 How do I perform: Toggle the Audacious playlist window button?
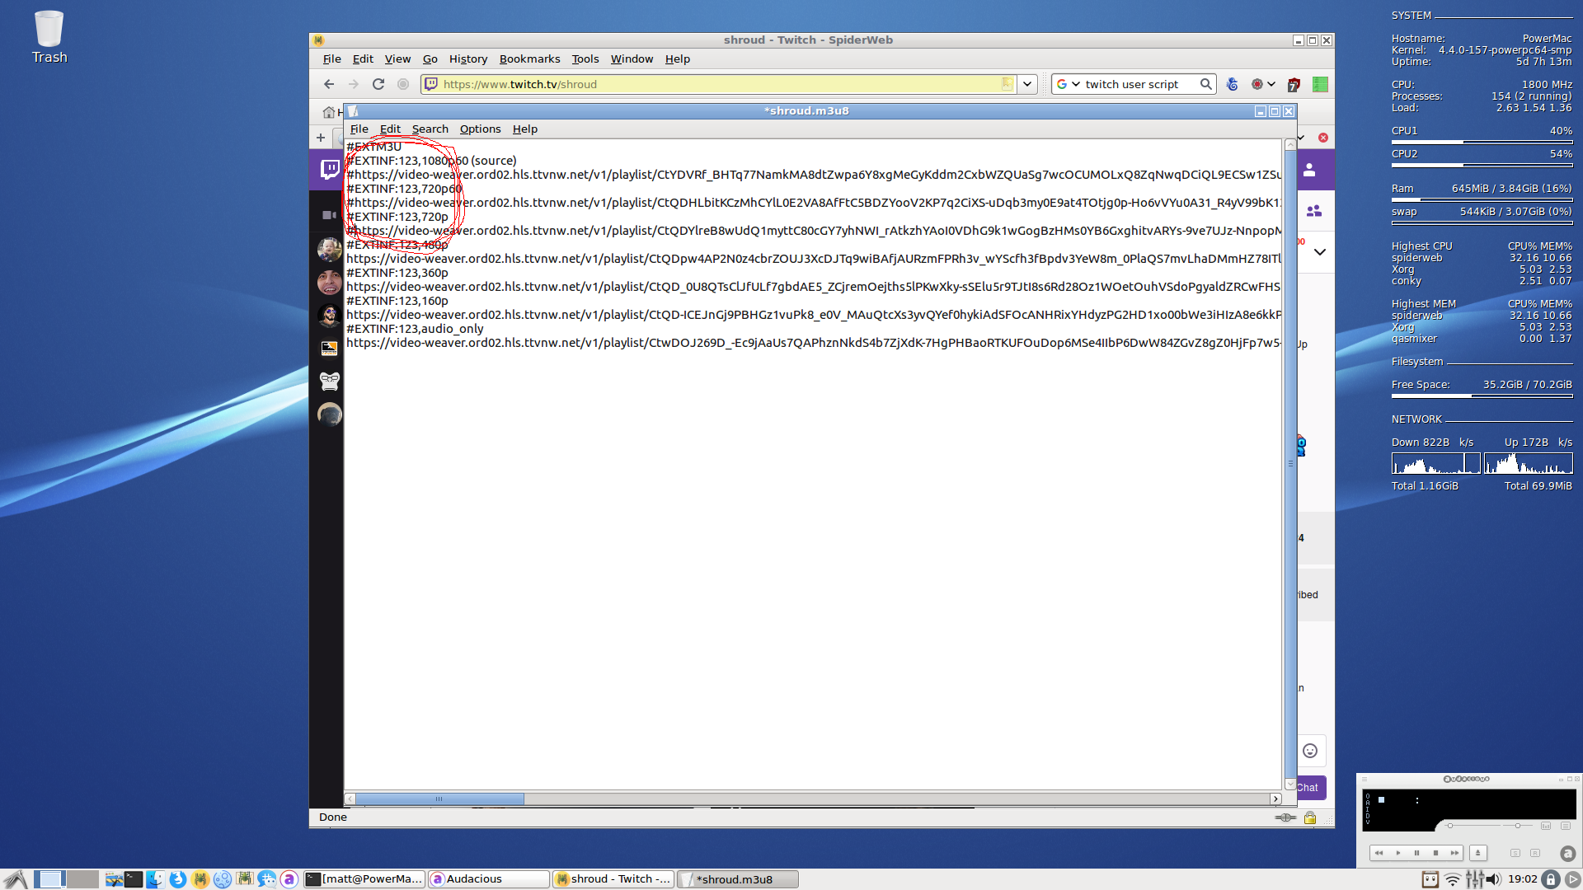(x=1566, y=826)
